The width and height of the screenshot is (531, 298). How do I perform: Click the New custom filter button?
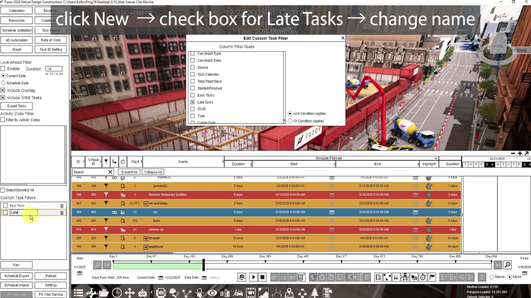coord(17,265)
